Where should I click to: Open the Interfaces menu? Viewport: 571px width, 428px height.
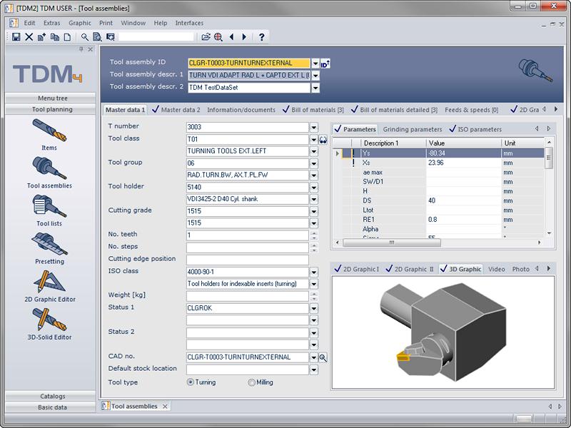pos(189,23)
